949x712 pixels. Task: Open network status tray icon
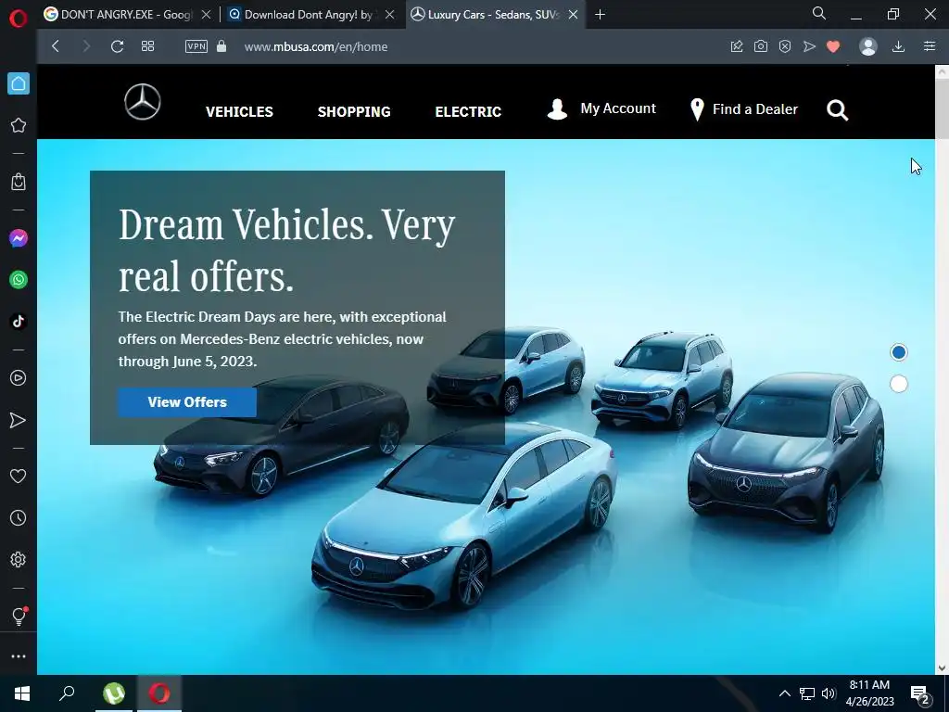(807, 693)
